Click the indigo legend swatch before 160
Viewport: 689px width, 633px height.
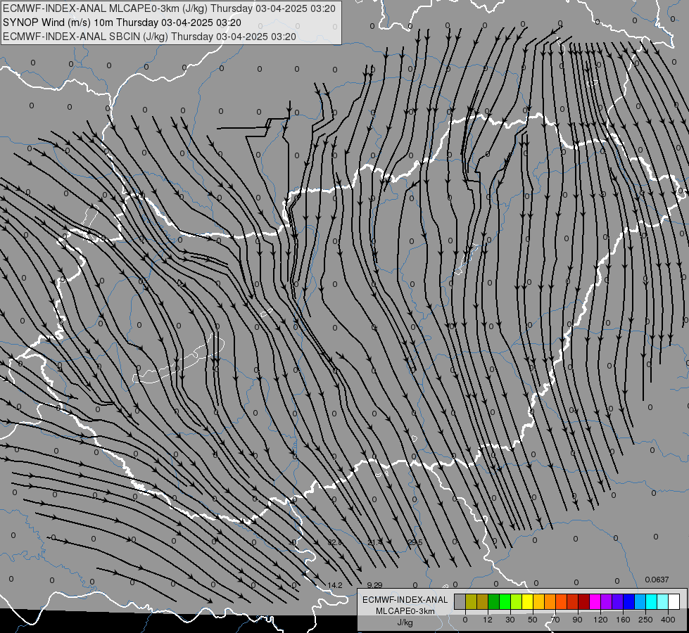(x=618, y=601)
